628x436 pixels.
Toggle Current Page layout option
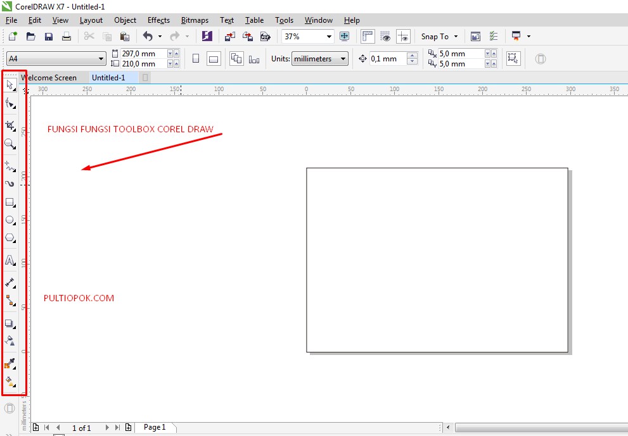click(254, 59)
